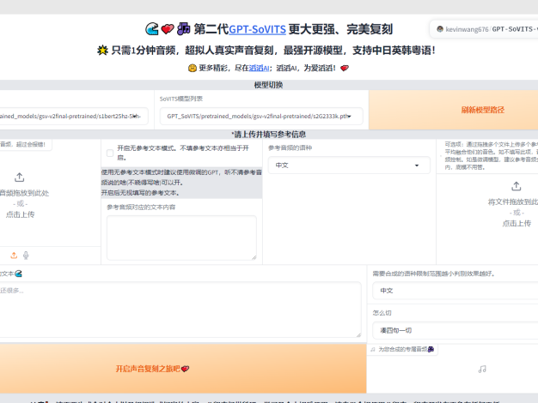
Task: Click the 请上传并填写参考信息 section header
Action: [268, 135]
